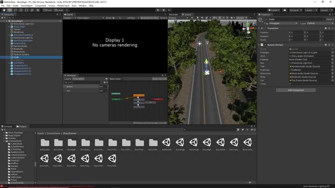Image resolution: width=335 pixels, height=188 pixels.
Task: Open Sunset script component help icon
Action: click(x=326, y=45)
